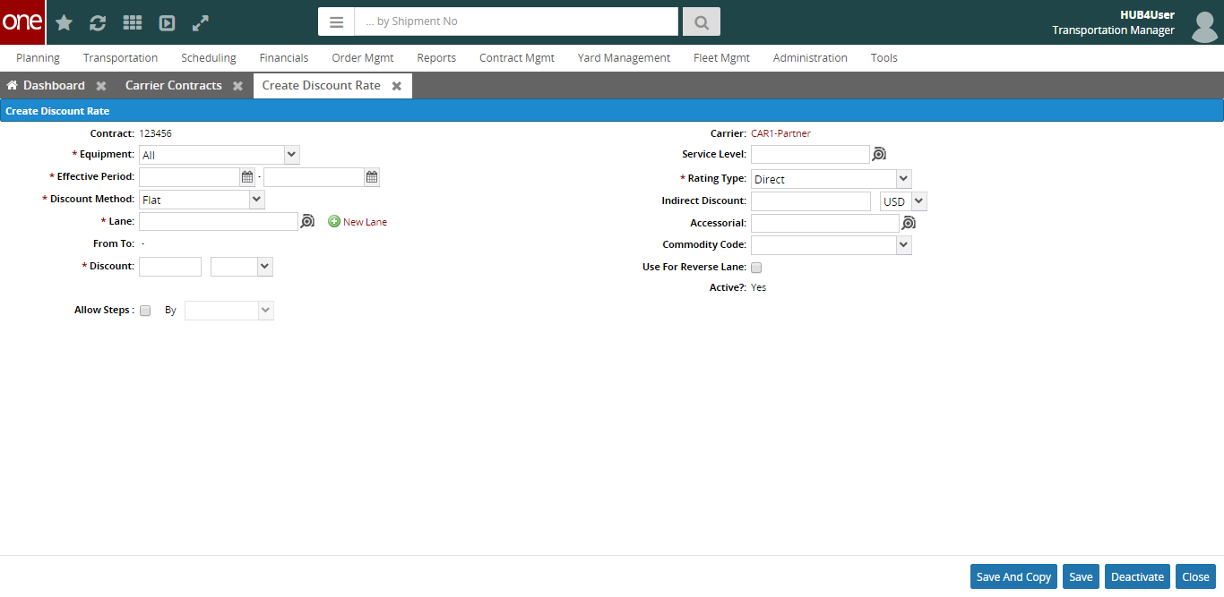Screen dimensions: 1224x597
Task: Click the Indirect Discount amount field
Action: point(811,201)
